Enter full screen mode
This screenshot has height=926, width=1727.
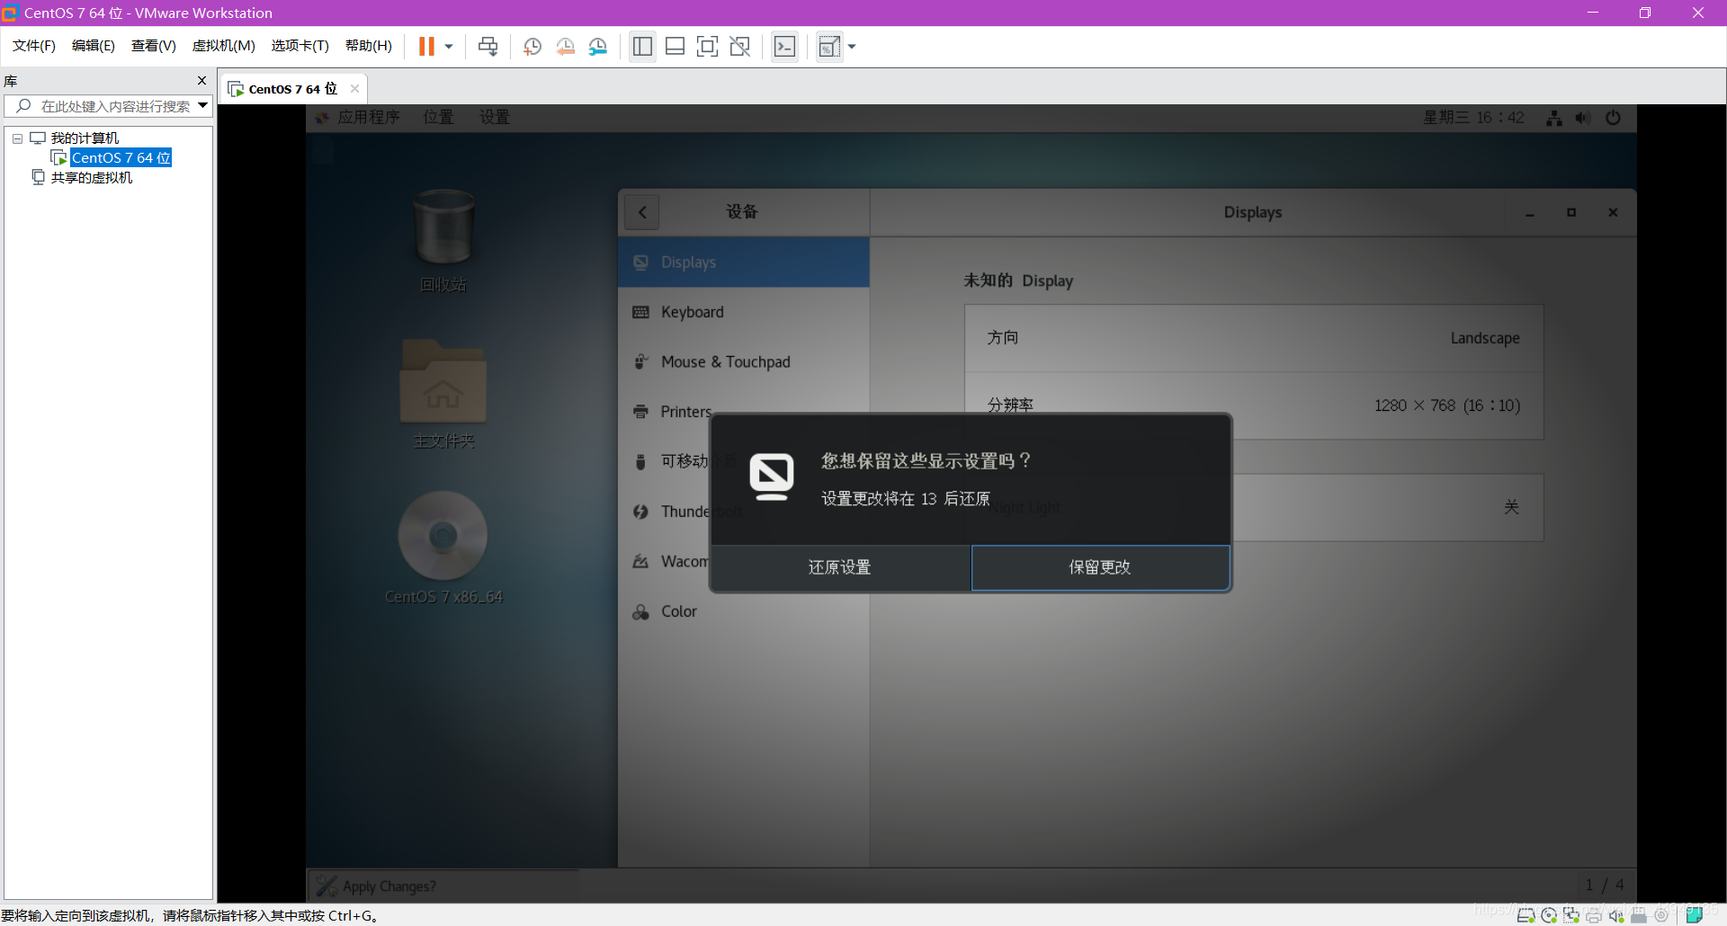tap(708, 46)
